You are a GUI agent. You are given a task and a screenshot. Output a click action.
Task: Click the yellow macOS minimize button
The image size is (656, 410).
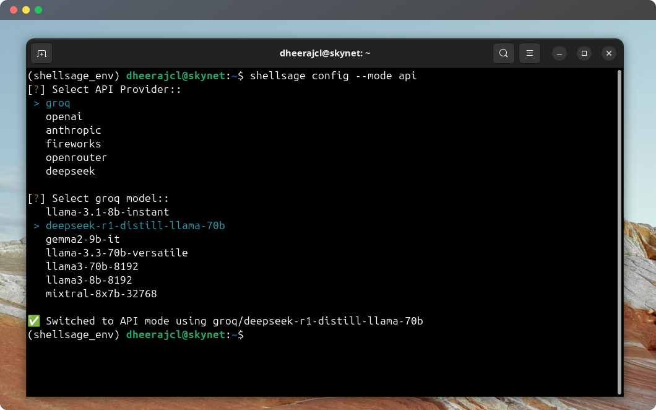(26, 10)
